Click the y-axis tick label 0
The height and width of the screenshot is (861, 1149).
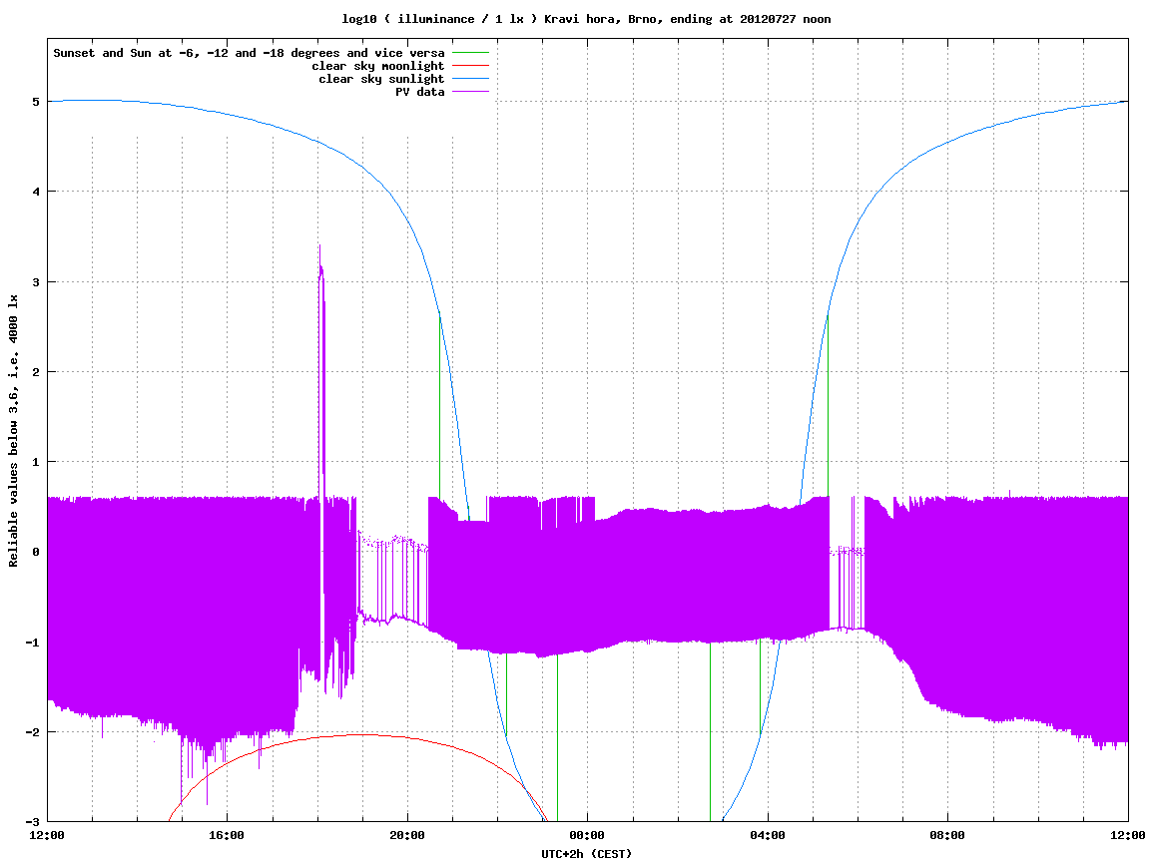(x=35, y=552)
